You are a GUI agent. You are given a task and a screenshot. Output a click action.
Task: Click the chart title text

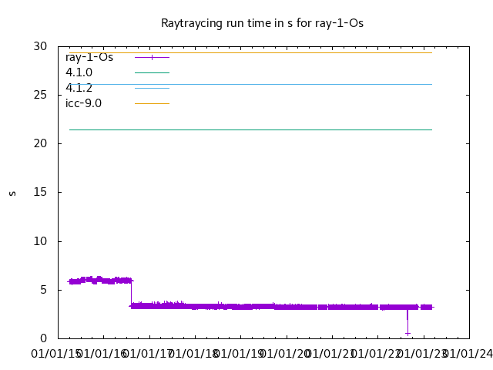[262, 23]
